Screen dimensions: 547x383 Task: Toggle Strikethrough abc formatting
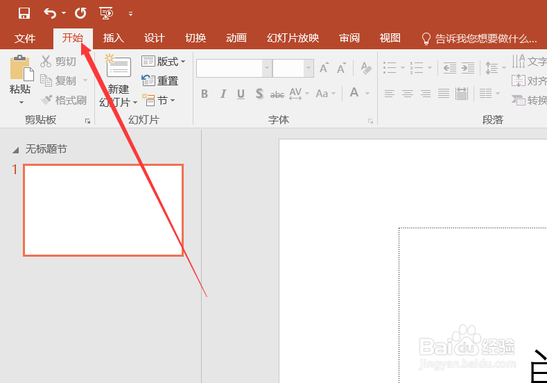click(x=277, y=94)
